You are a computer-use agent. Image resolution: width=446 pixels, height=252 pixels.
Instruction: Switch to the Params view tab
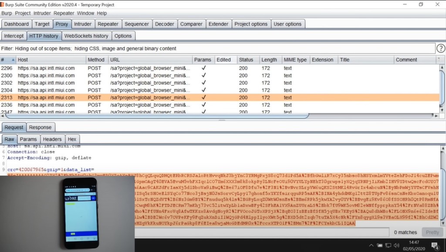[28, 139]
